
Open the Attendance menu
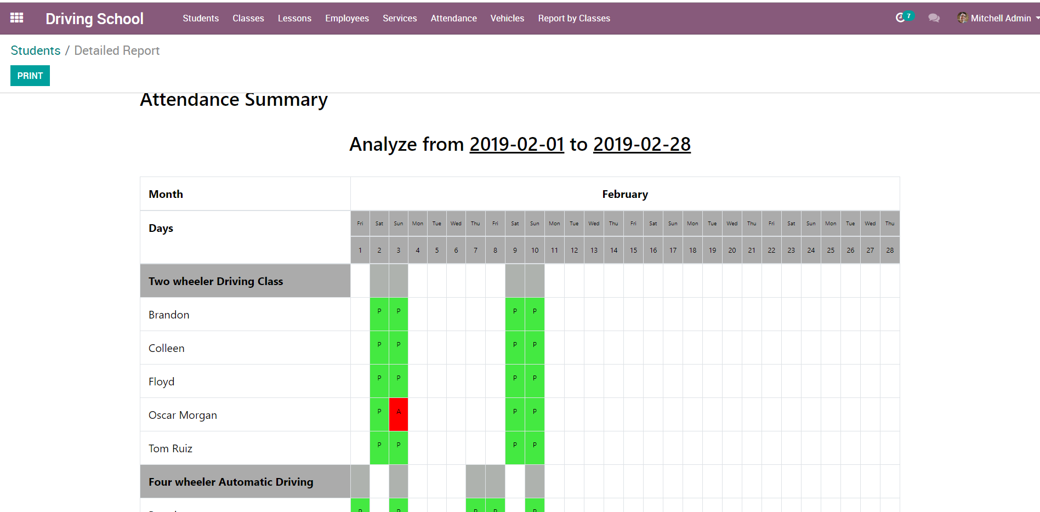pyautogui.click(x=453, y=18)
